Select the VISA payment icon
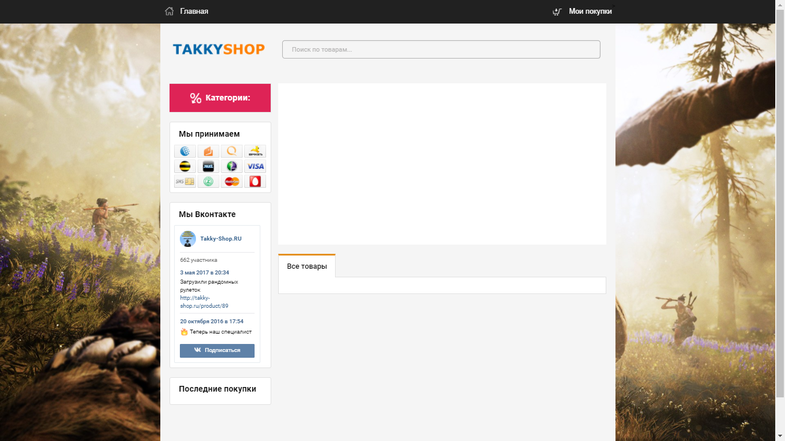 [x=255, y=167]
